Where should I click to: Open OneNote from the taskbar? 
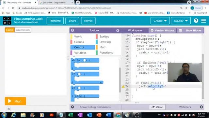tap(80, 115)
